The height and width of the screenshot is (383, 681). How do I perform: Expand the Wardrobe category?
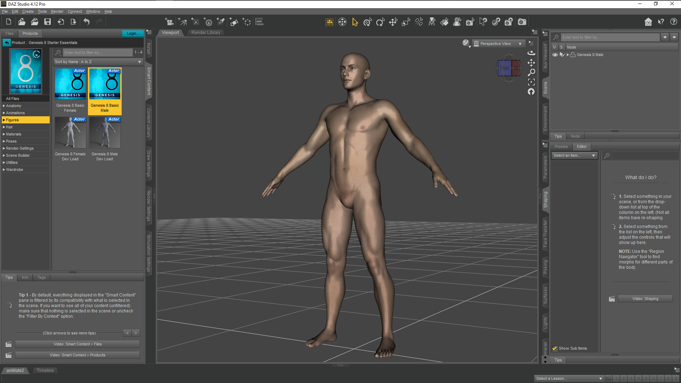[4, 170]
